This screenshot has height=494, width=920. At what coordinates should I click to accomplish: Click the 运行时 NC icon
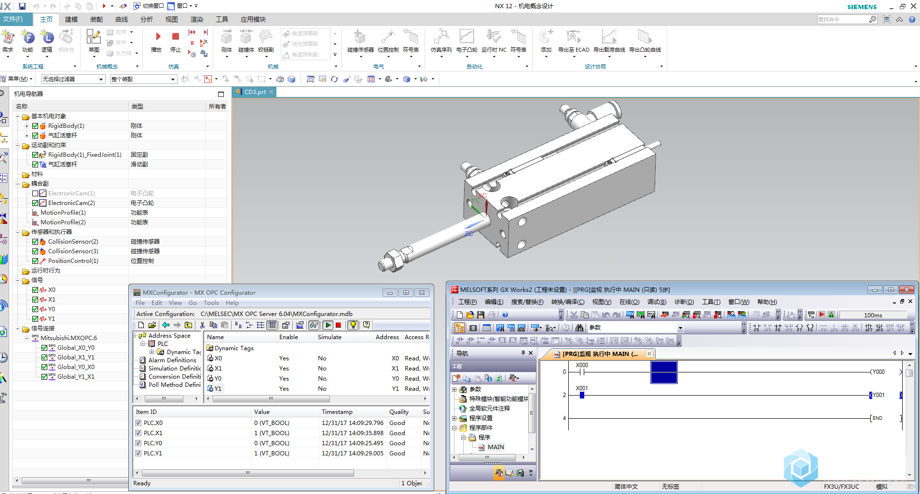point(494,37)
